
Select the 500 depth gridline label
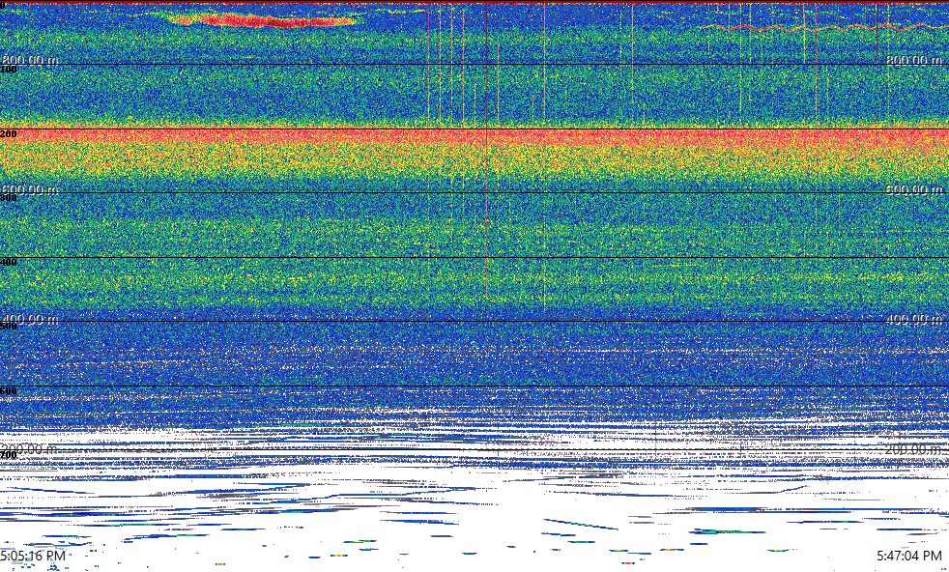pos(9,327)
